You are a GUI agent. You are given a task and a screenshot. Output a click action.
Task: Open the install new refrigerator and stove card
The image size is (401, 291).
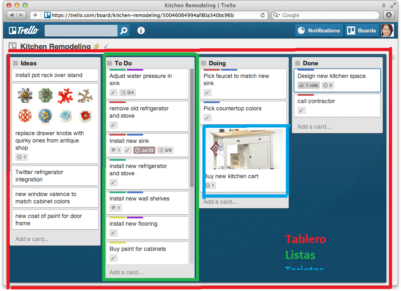148,174
